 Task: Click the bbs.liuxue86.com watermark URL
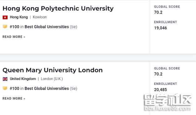tap(168, 108)
